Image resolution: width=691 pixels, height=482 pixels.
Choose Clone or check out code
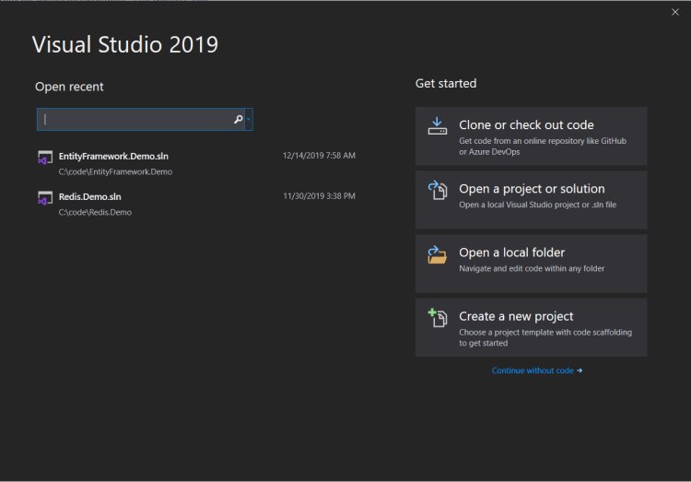531,135
